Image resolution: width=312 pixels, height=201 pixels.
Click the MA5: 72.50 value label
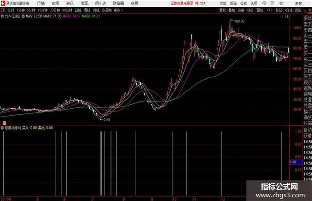click(34, 16)
